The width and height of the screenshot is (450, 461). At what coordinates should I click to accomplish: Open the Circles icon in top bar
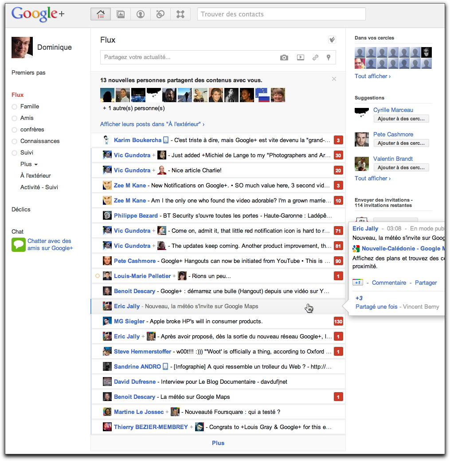coord(160,14)
